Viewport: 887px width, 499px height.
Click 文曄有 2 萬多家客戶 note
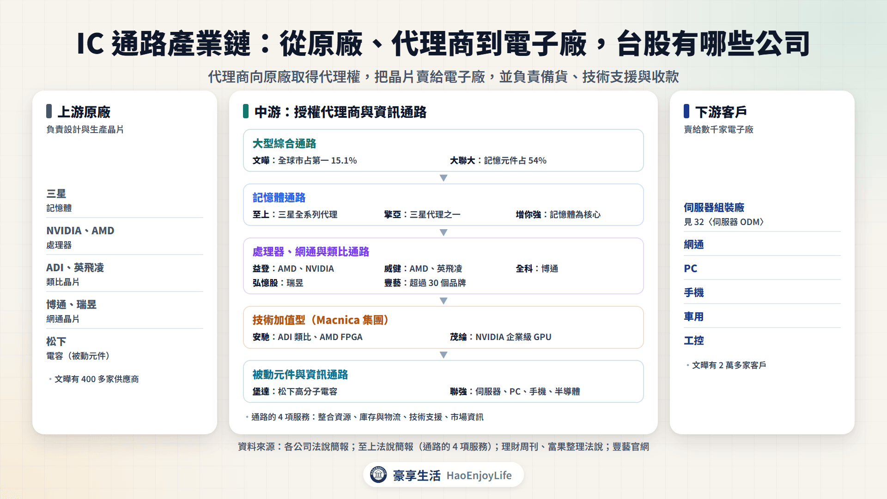(x=729, y=365)
